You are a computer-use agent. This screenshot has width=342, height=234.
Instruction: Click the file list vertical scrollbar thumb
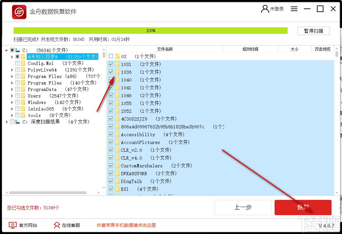tap(337, 54)
